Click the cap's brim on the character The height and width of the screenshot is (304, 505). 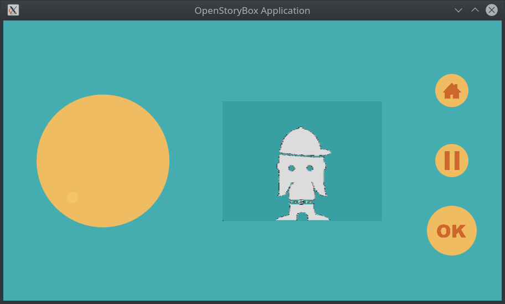pos(324,151)
